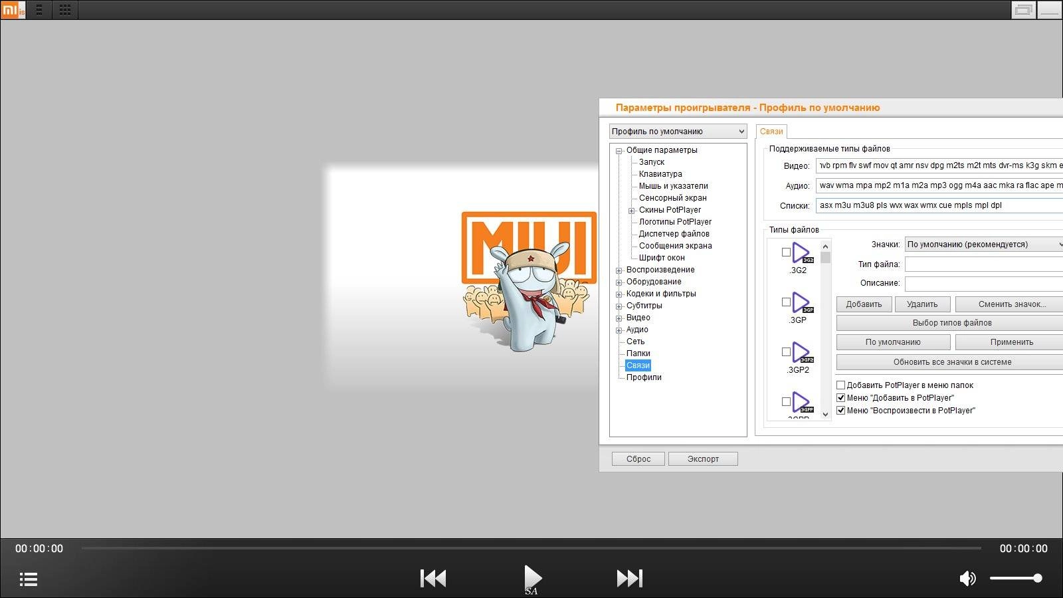Select the Запуск settings item
This screenshot has width=1063, height=598.
pos(652,162)
